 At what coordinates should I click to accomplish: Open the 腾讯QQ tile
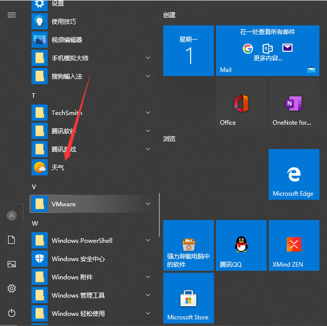point(241,245)
